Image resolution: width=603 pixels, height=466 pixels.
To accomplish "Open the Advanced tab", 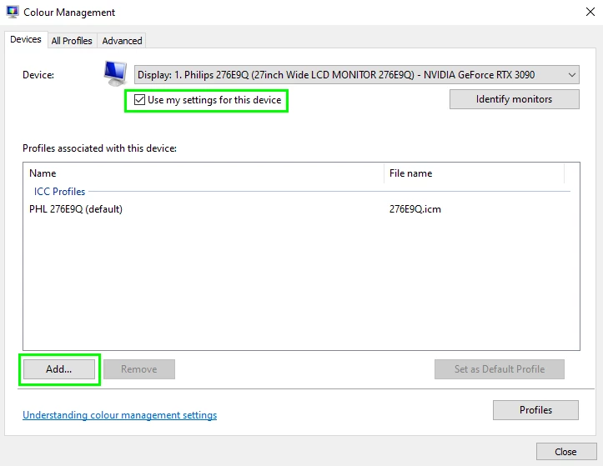I will click(x=122, y=41).
